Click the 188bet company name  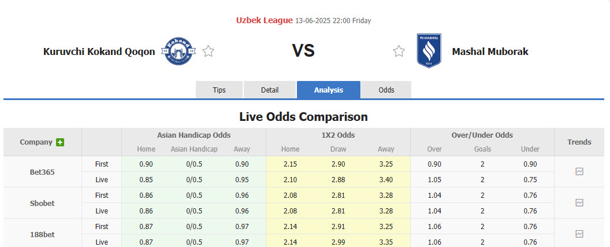tap(42, 234)
